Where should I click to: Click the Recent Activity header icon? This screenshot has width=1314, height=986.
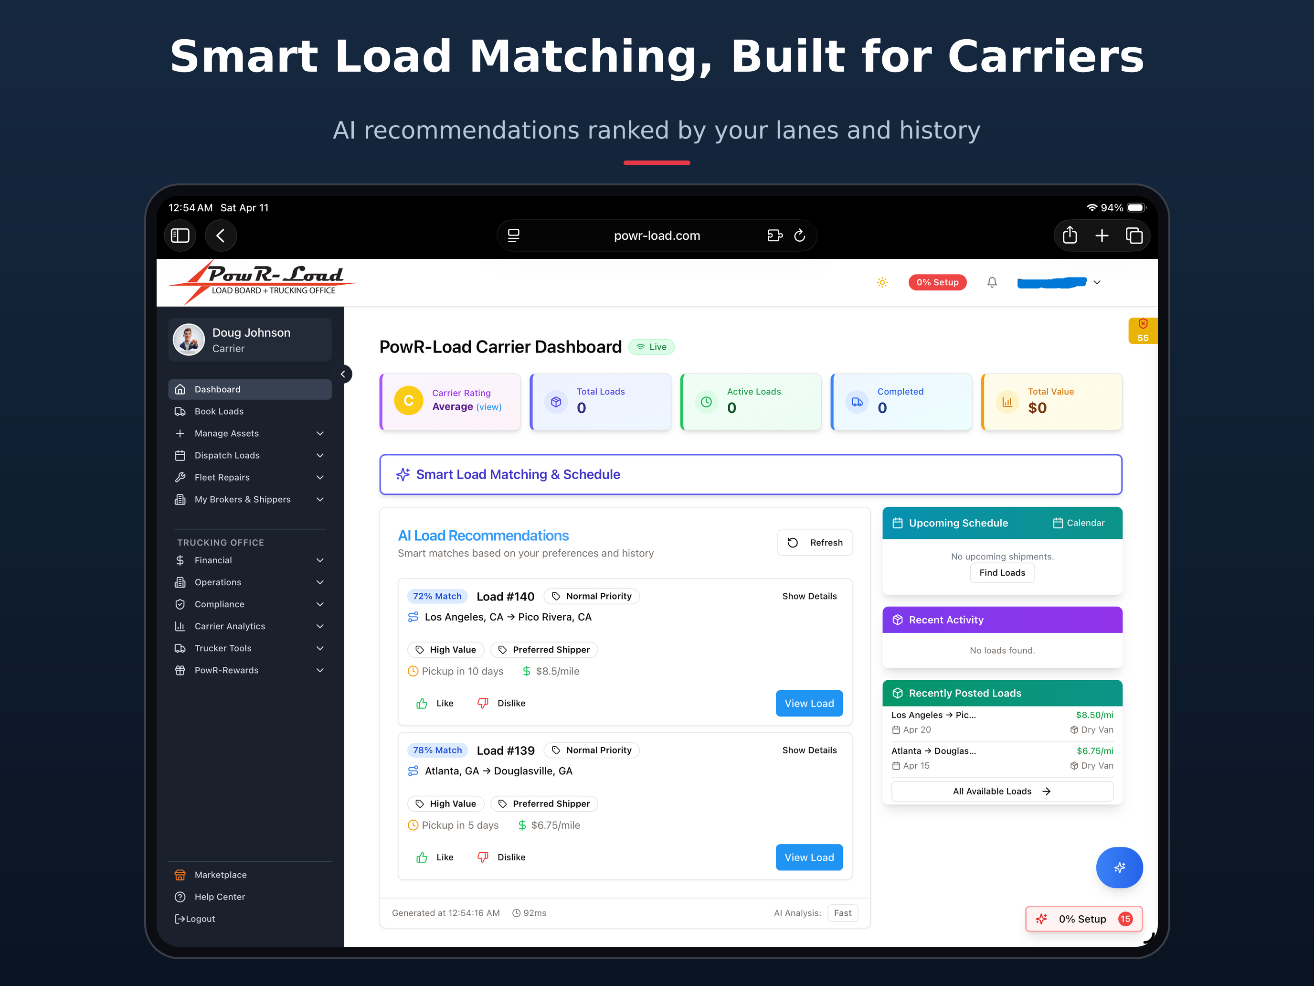pyautogui.click(x=898, y=620)
